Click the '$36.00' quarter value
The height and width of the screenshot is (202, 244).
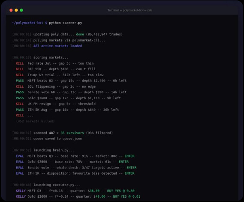(93, 191)
